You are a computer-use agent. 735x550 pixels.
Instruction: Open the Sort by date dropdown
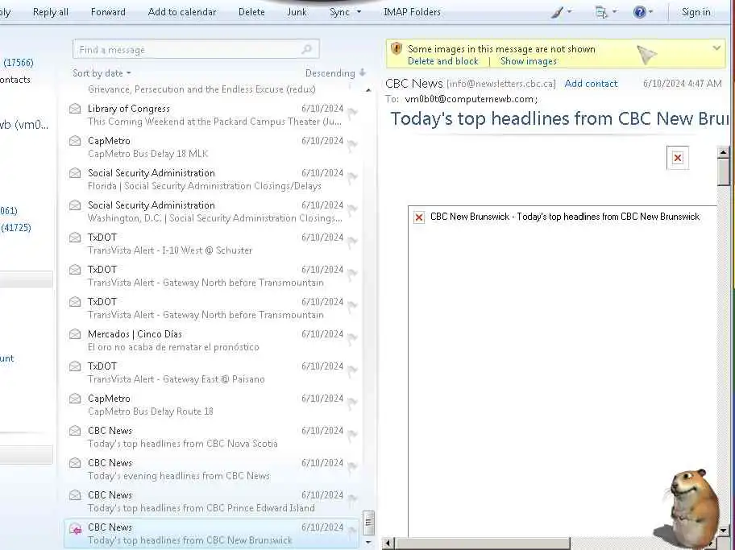pyautogui.click(x=102, y=73)
